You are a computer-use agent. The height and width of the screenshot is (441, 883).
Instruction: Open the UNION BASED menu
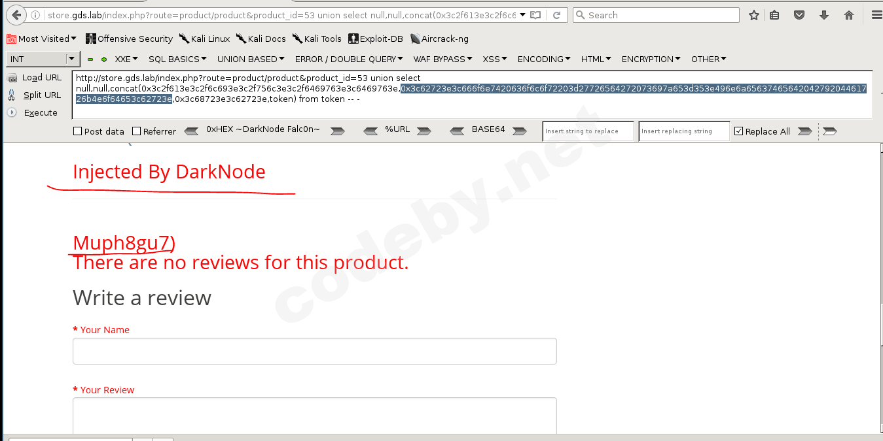click(x=251, y=59)
